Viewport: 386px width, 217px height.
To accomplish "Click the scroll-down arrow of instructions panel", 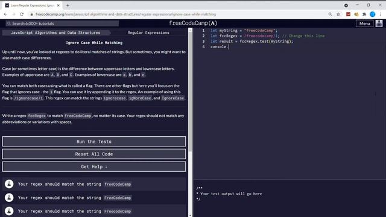I will click(190, 215).
